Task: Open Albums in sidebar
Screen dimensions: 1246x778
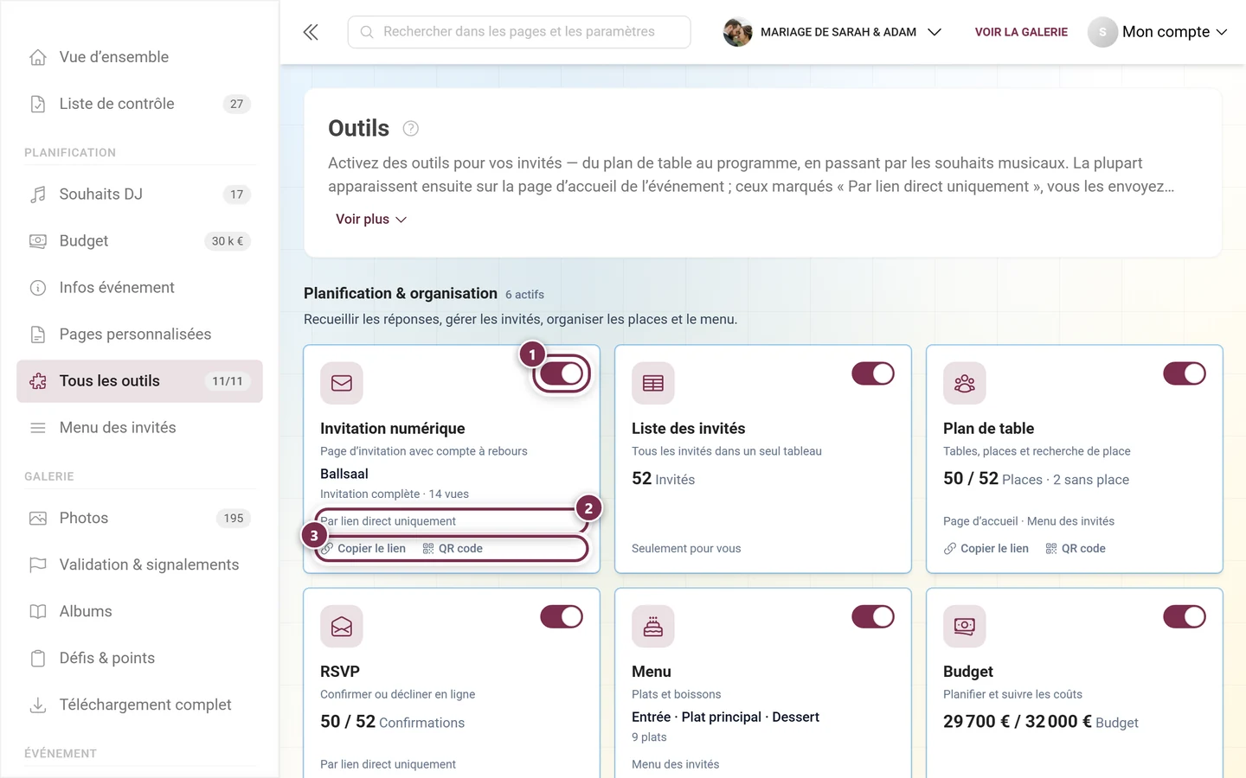Action: (139, 612)
